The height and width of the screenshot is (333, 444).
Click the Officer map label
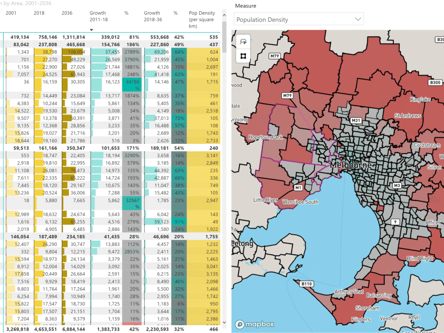click(x=433, y=222)
